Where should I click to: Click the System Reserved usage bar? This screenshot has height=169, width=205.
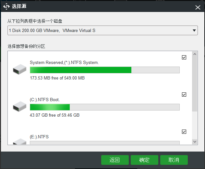(105, 70)
